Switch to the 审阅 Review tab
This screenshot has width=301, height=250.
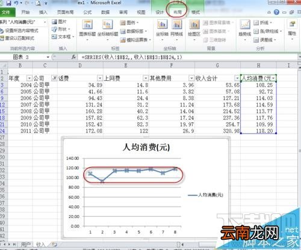123,13
